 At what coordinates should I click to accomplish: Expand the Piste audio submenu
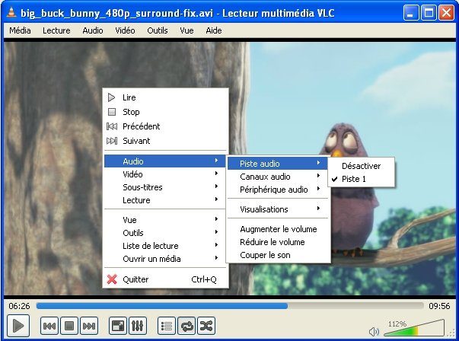click(x=278, y=164)
